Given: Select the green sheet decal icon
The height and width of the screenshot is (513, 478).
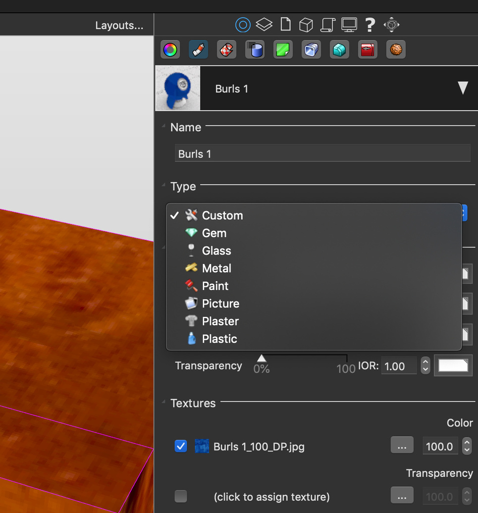Looking at the screenshot, I should 283,50.
